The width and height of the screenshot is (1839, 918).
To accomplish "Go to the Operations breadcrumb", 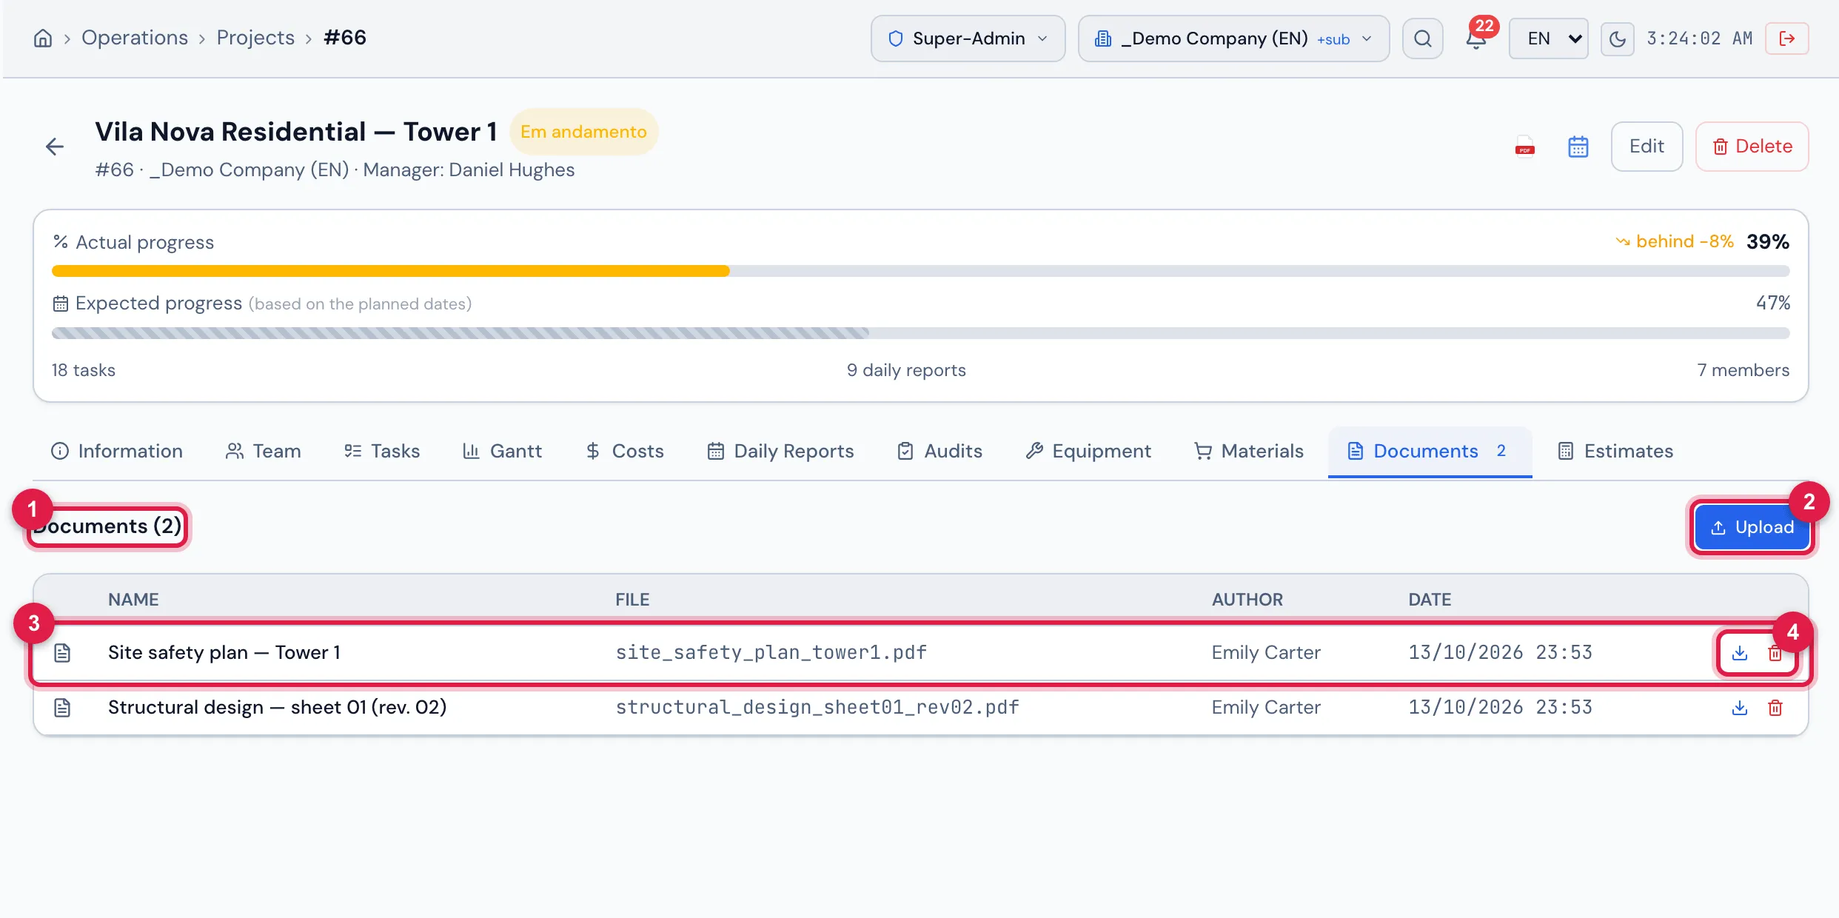I will (135, 38).
